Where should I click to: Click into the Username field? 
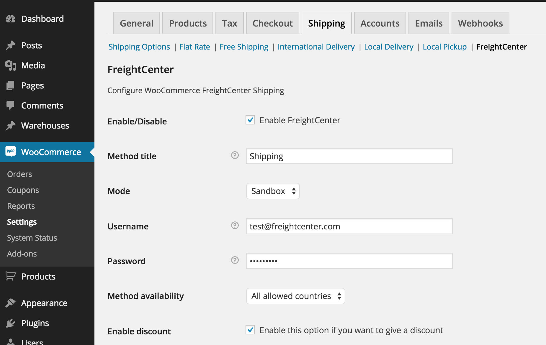(349, 226)
